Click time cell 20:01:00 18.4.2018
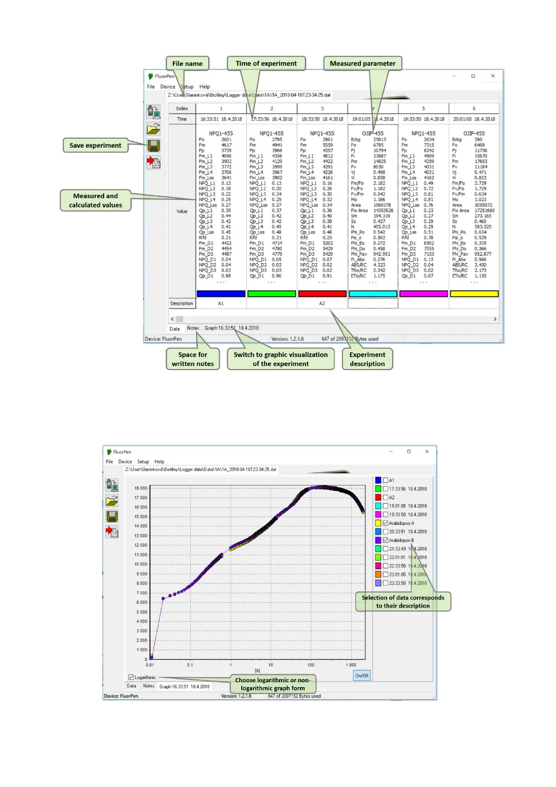The height and width of the screenshot is (787, 556). click(x=474, y=119)
